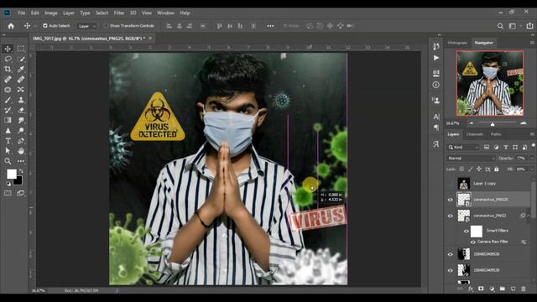Close the IMG_7017.jpg document tab
The height and width of the screenshot is (302, 537).
(x=150, y=39)
